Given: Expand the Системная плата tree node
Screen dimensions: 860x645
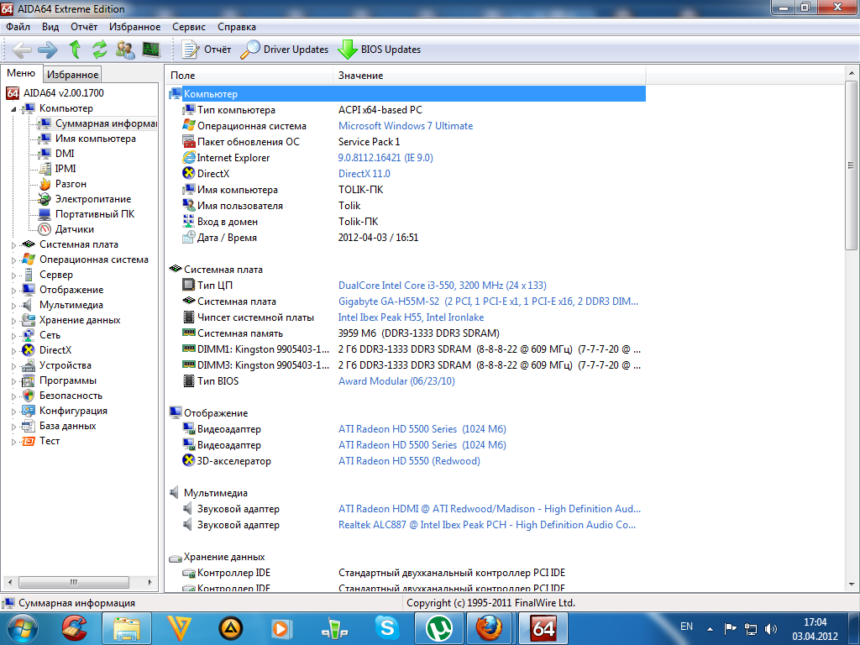Looking at the screenshot, I should point(13,245).
